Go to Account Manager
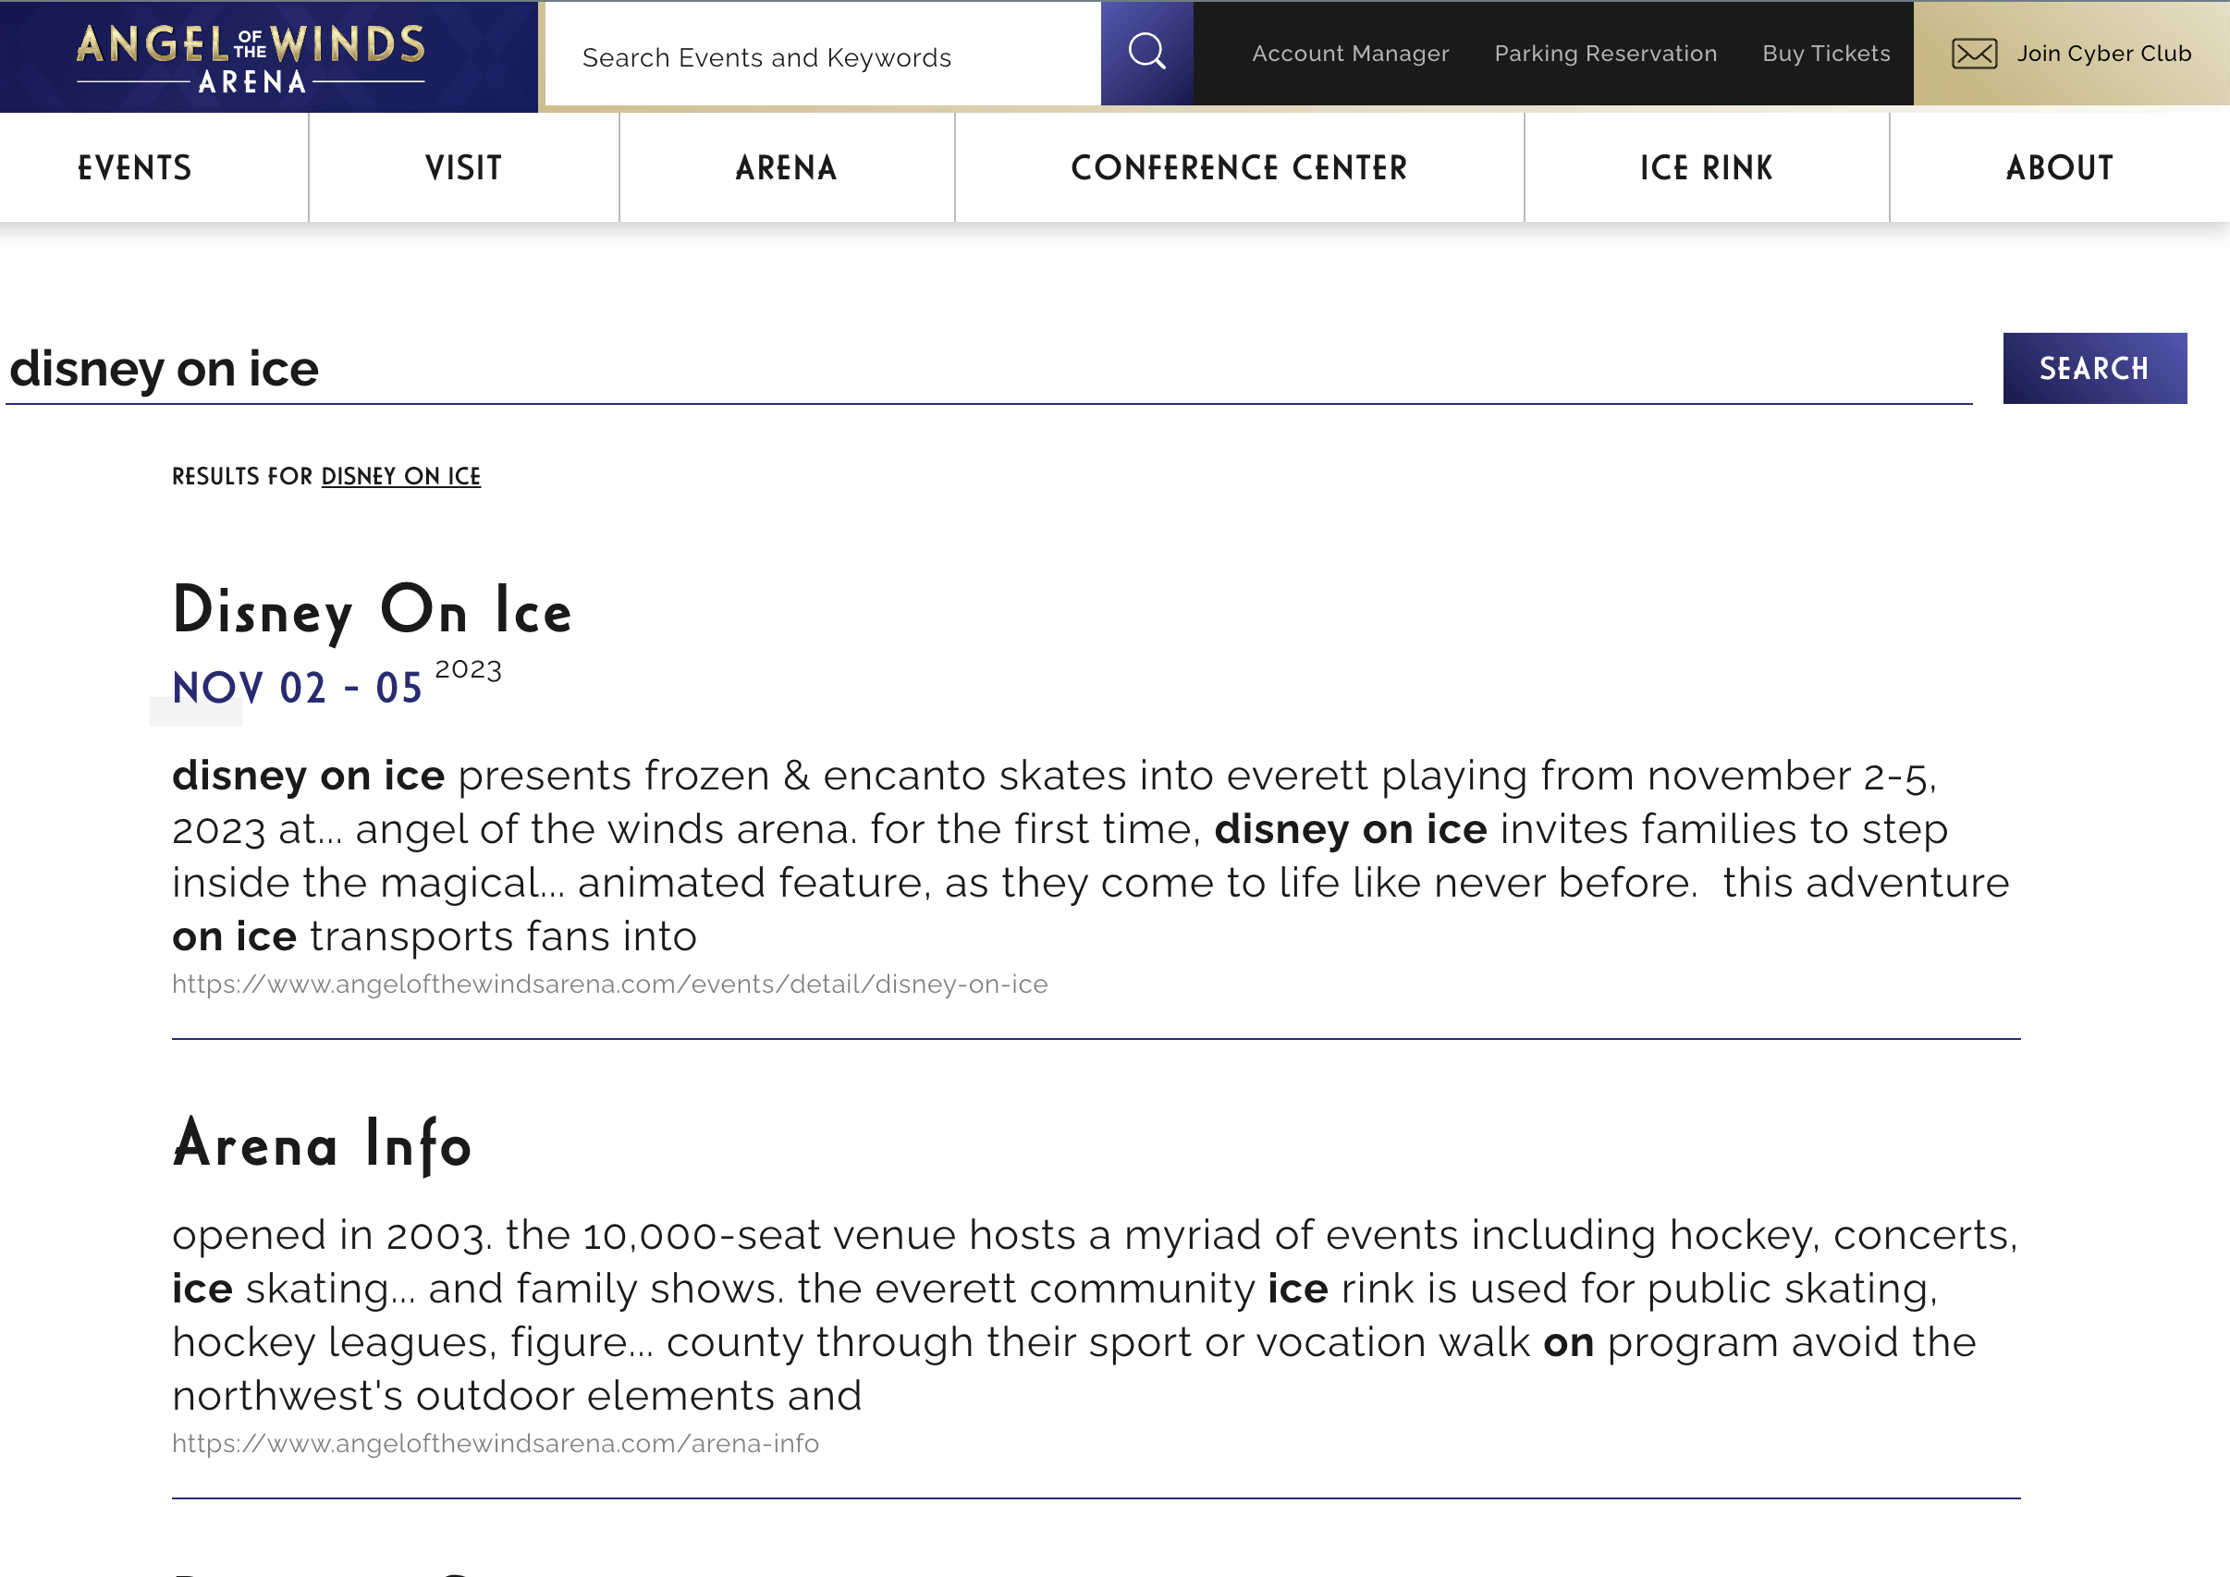The width and height of the screenshot is (2230, 1577). click(x=1350, y=54)
